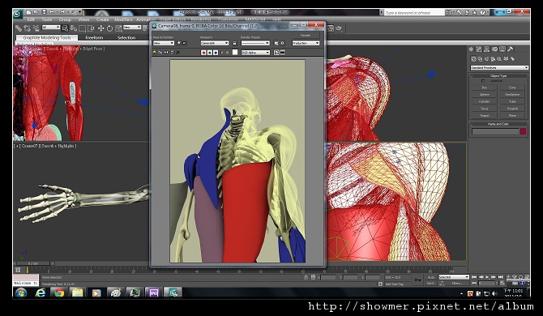543x316 pixels.
Task: Toggle green channel in render window
Action: click(x=210, y=53)
